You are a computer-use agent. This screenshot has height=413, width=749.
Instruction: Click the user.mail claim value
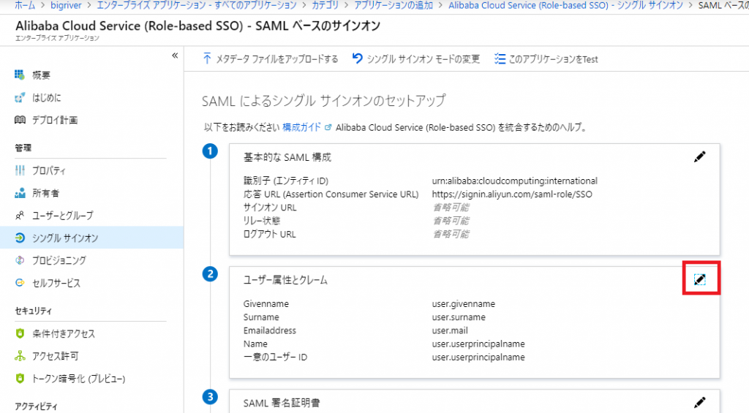pos(450,330)
